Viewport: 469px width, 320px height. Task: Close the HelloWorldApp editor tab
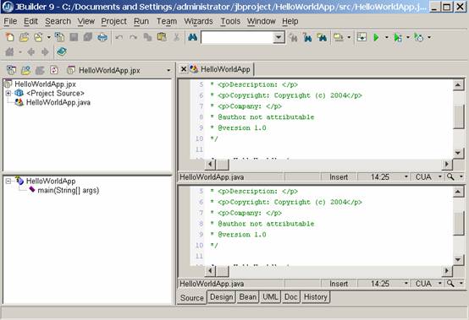[x=184, y=69]
